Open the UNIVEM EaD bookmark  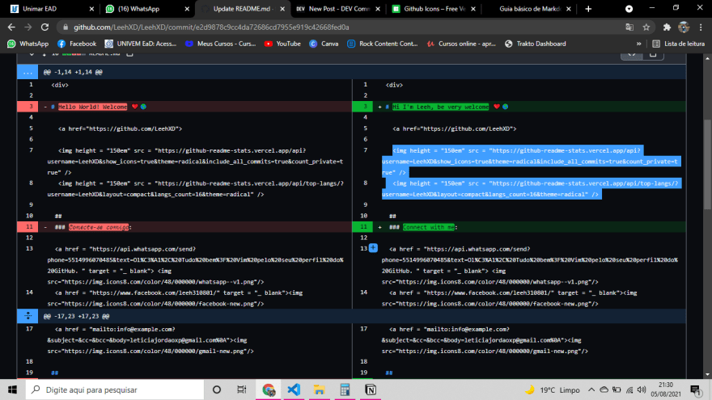click(140, 44)
